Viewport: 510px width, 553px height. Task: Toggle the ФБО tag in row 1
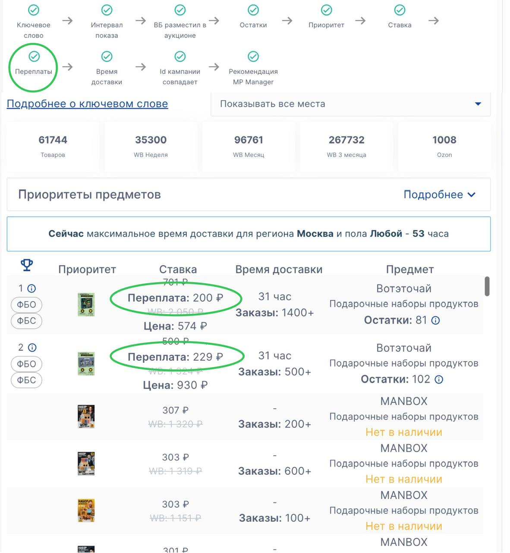tap(26, 305)
